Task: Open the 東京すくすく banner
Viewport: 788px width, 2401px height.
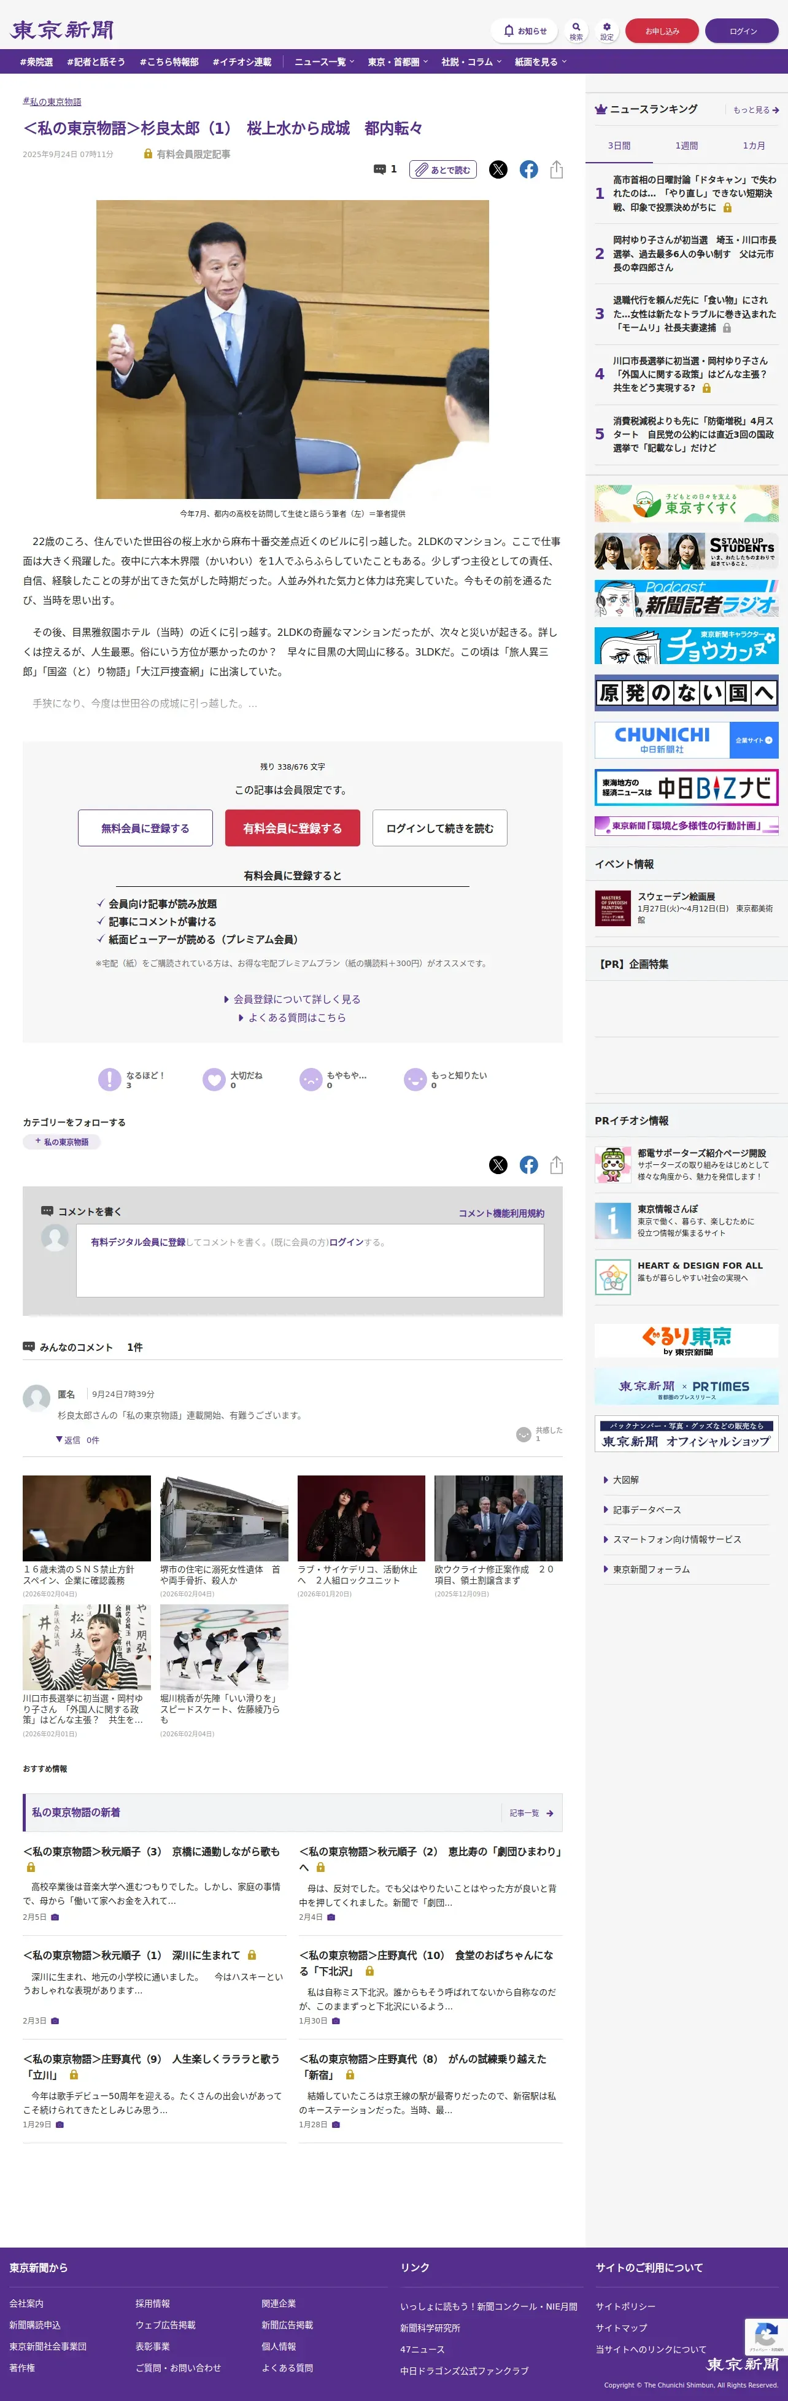Action: pos(686,503)
